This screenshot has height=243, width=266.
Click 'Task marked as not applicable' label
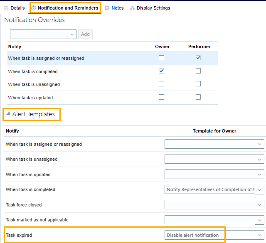37,220
